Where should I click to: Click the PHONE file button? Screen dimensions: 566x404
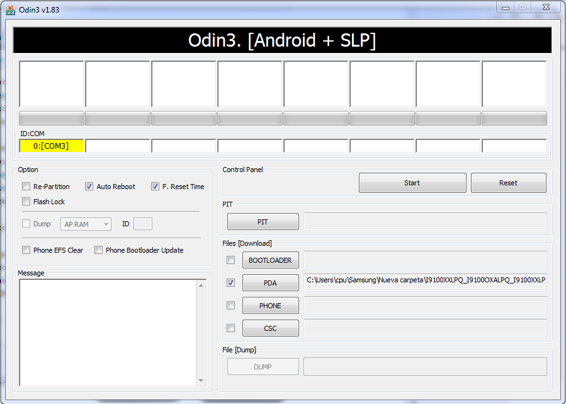270,306
